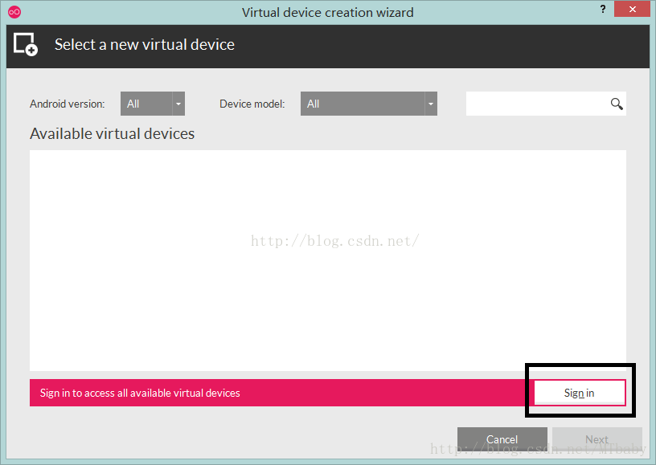
Task: Click the 'Android version:' label
Action: coord(68,104)
